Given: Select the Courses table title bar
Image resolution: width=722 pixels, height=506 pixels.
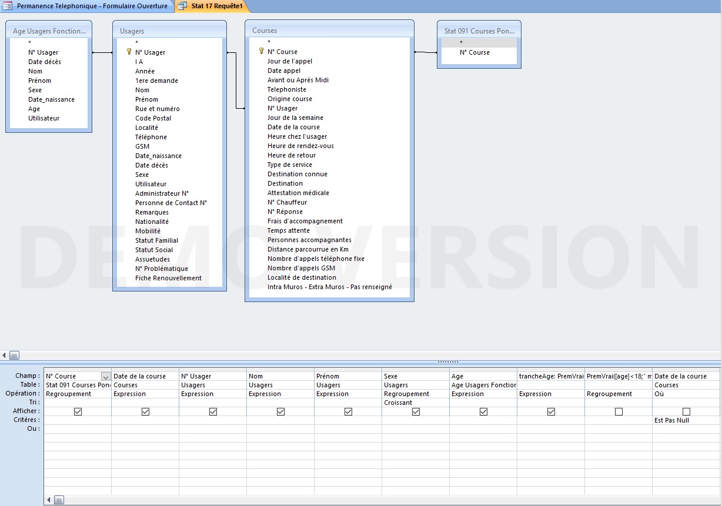Looking at the screenshot, I should [329, 30].
